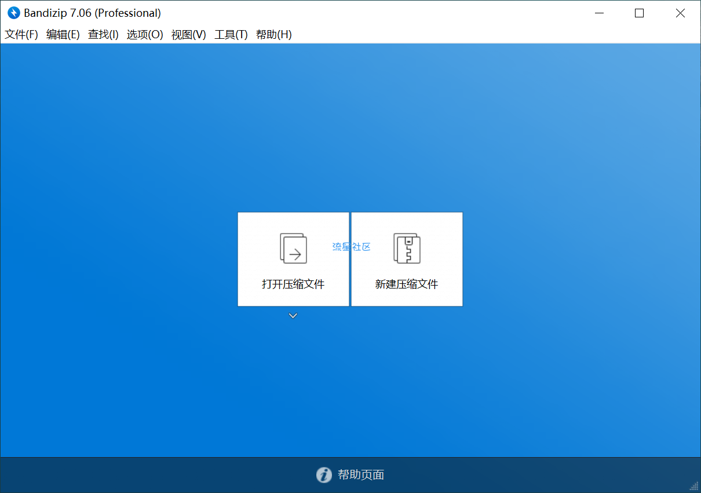The width and height of the screenshot is (701, 493).
Task: Open the 编辑(E) menu
Action: click(63, 35)
